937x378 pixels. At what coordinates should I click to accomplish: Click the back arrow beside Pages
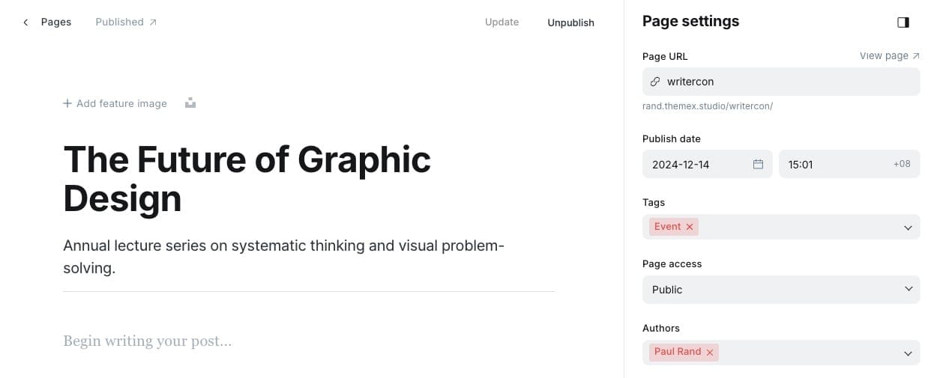pyautogui.click(x=25, y=22)
